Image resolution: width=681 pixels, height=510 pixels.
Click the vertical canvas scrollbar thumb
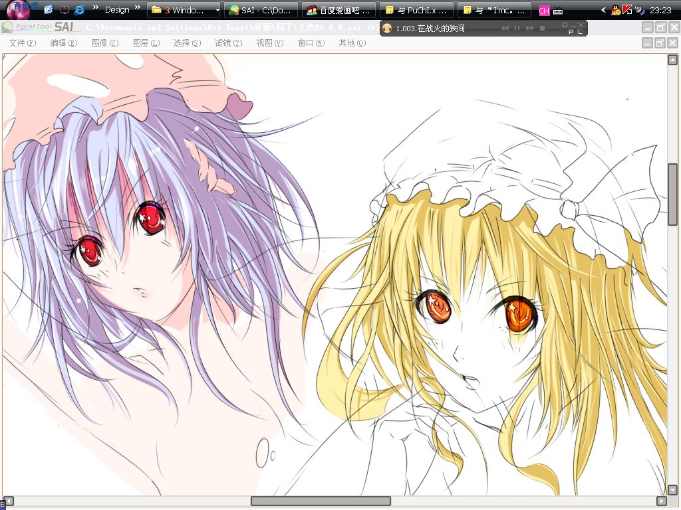(672, 195)
